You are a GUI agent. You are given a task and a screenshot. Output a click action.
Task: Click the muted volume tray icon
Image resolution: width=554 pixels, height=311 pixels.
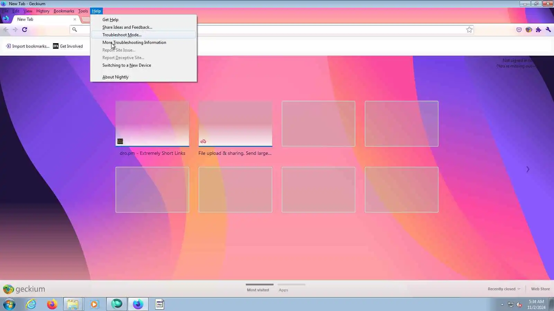point(519,304)
